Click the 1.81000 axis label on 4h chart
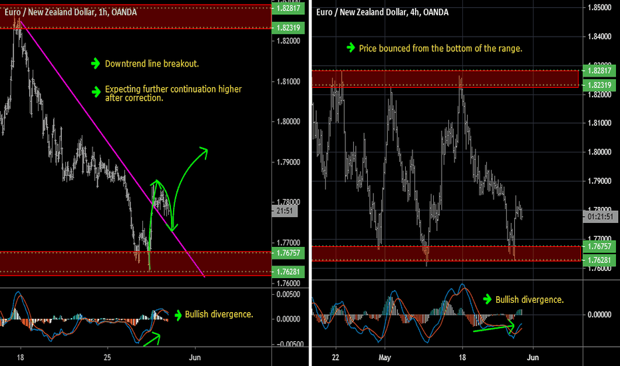The image size is (620, 366). 599,123
